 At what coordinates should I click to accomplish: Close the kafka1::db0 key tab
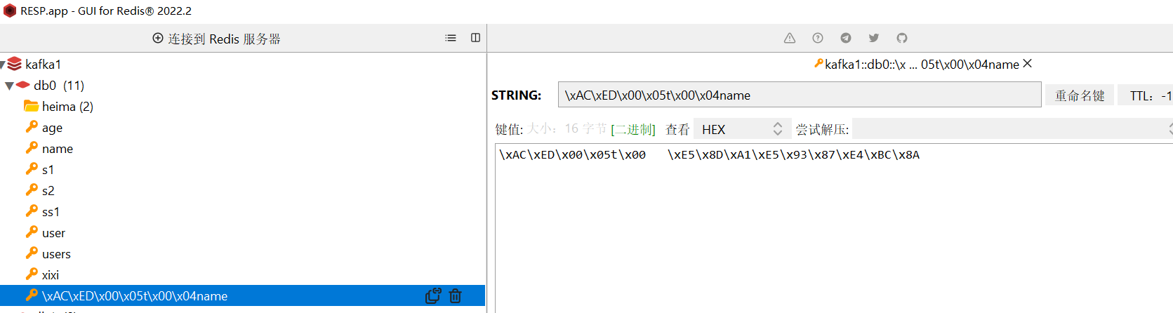click(x=1028, y=63)
